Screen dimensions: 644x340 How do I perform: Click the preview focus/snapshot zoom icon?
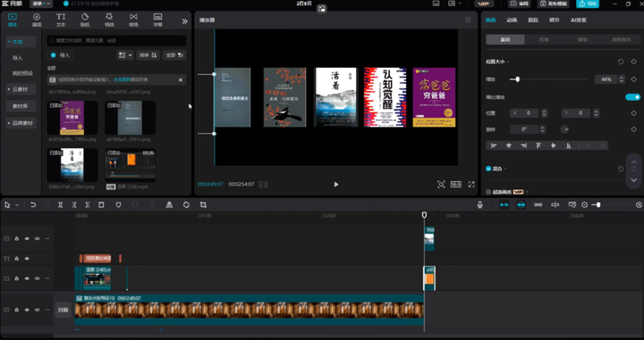coord(441,185)
